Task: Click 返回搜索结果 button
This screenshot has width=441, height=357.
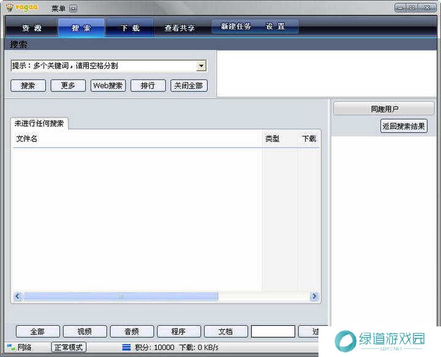Action: coord(404,126)
